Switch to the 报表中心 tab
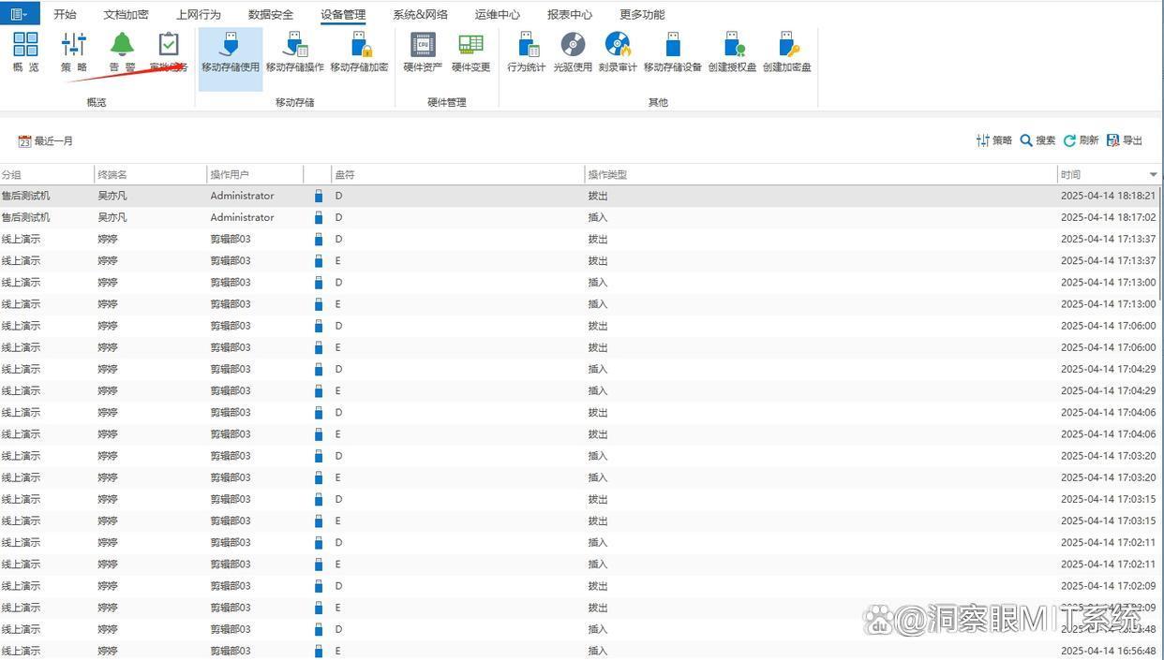This screenshot has width=1164, height=660. click(x=570, y=15)
